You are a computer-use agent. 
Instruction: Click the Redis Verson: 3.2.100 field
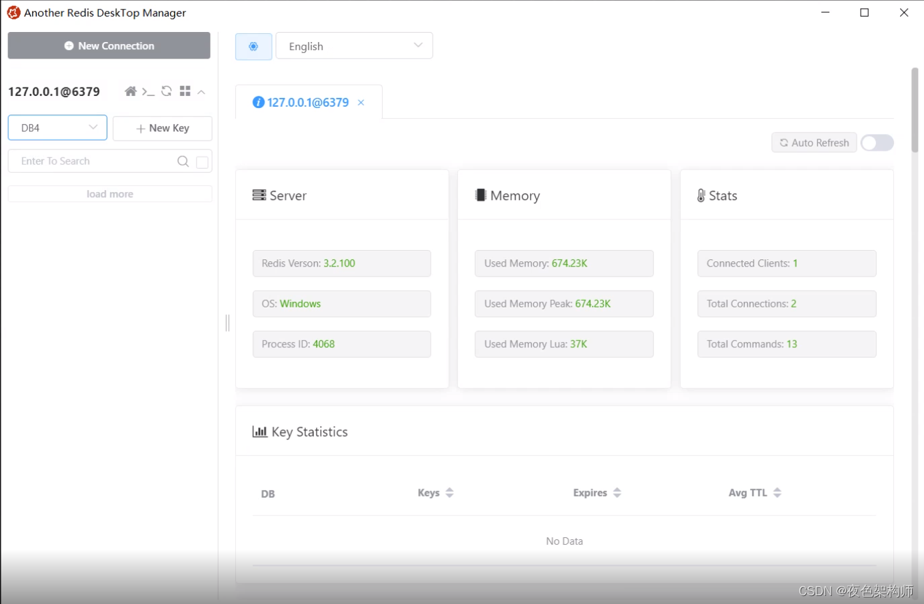coord(341,263)
